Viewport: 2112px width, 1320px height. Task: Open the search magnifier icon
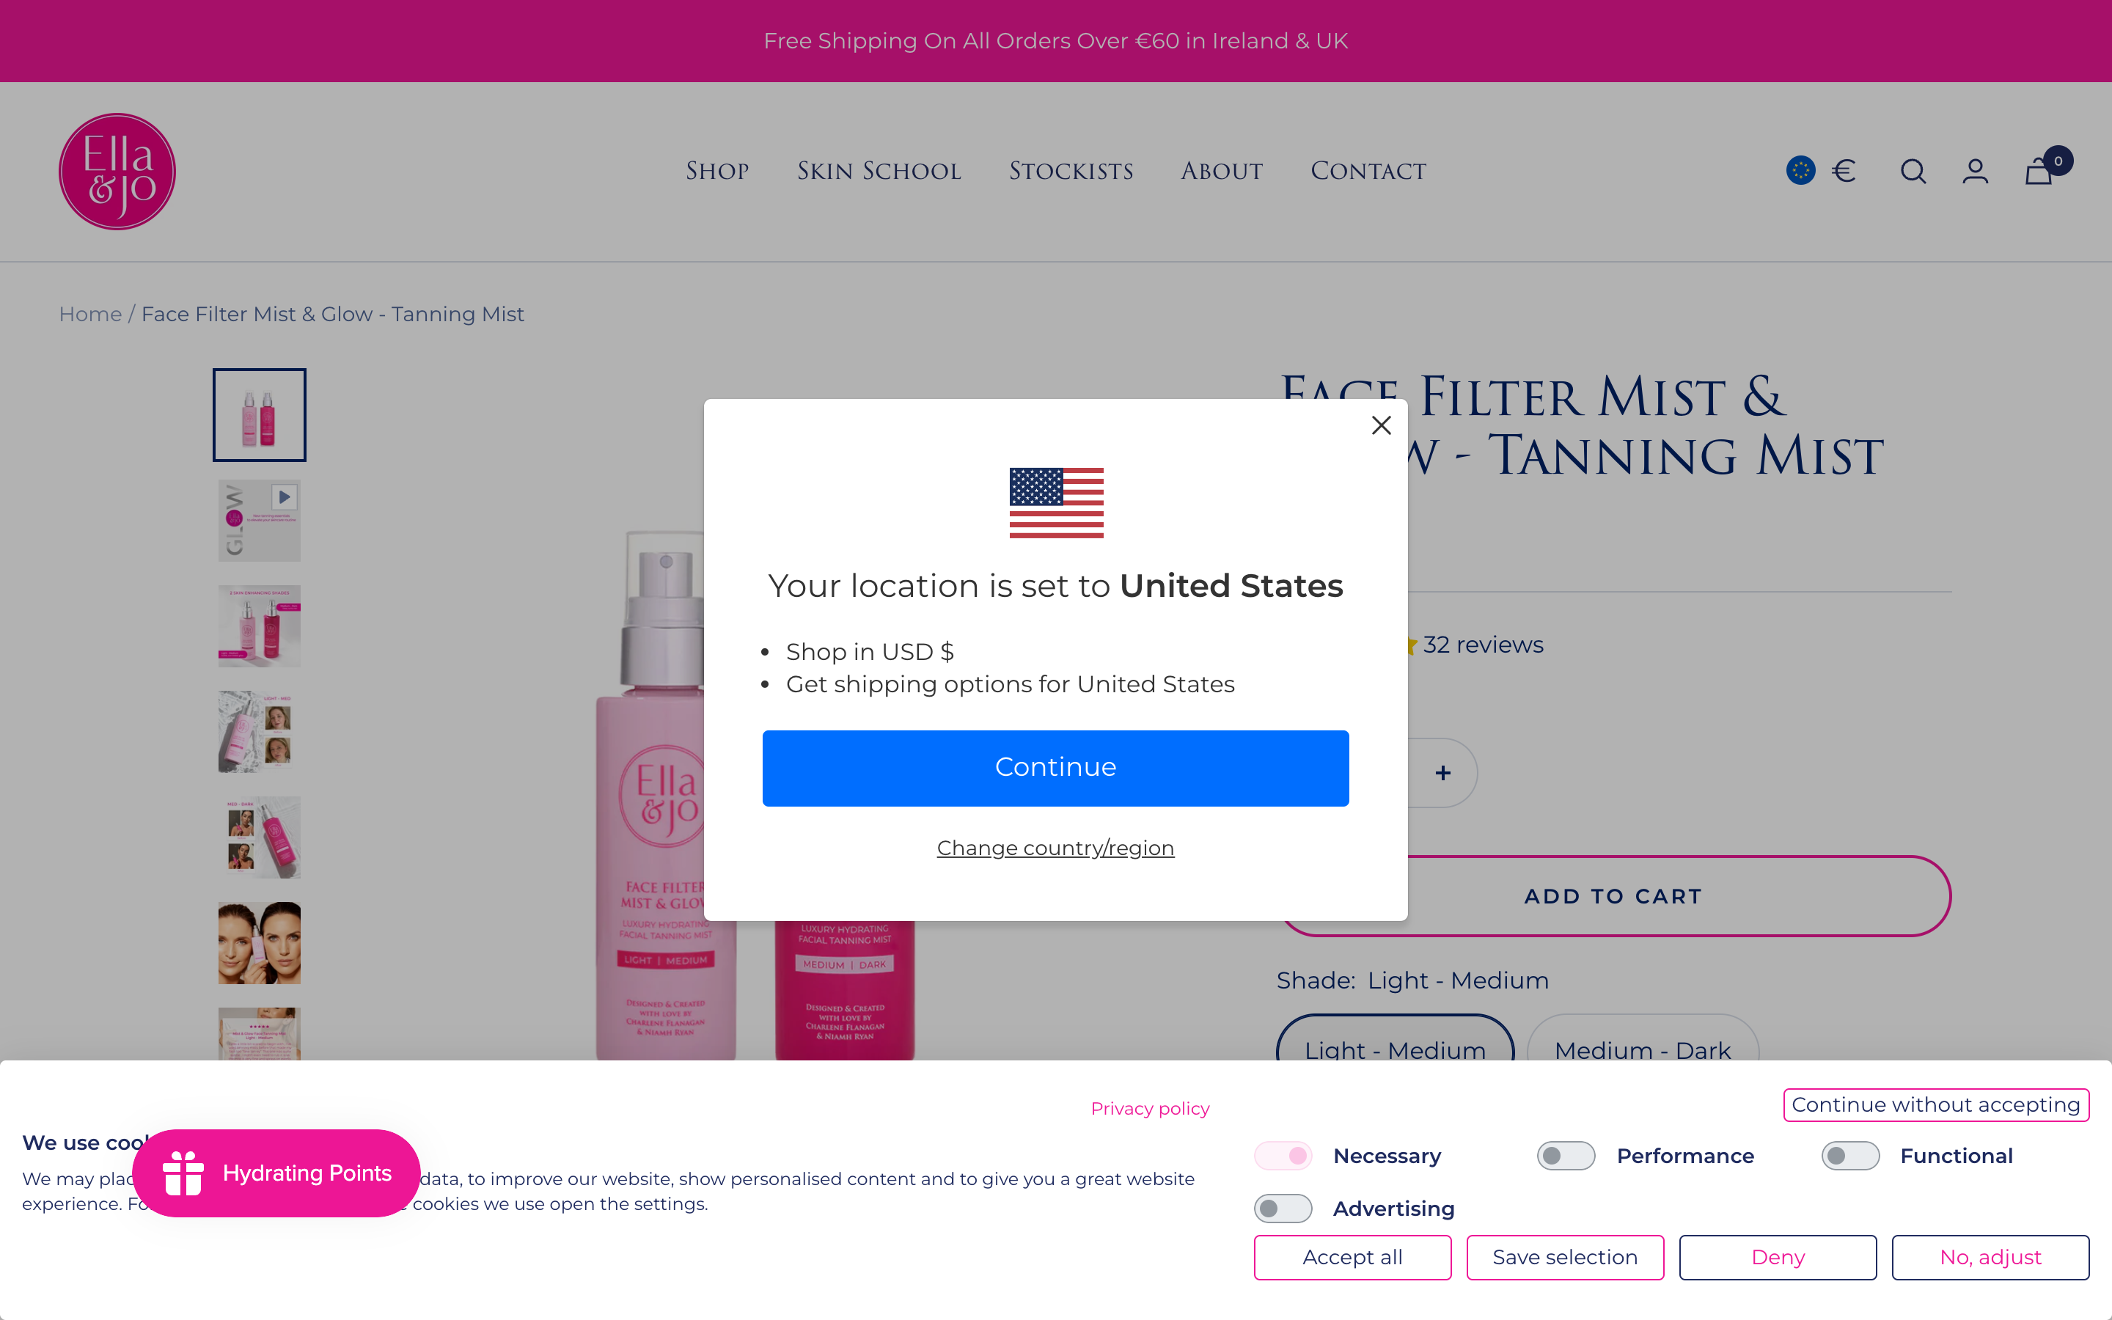[x=1913, y=171]
